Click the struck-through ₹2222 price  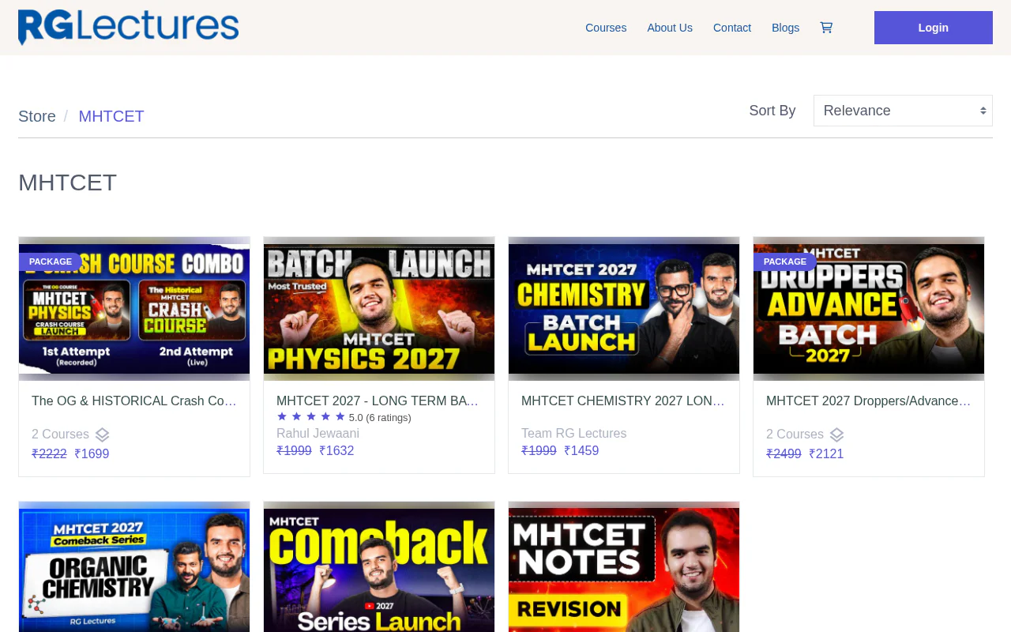[x=49, y=454]
